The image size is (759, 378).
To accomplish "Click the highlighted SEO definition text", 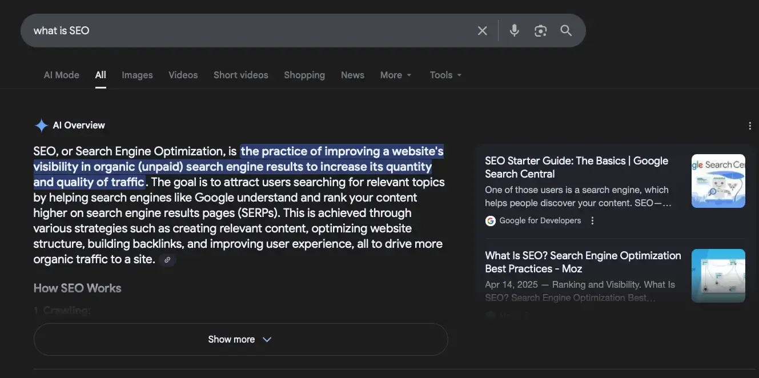I will click(238, 167).
